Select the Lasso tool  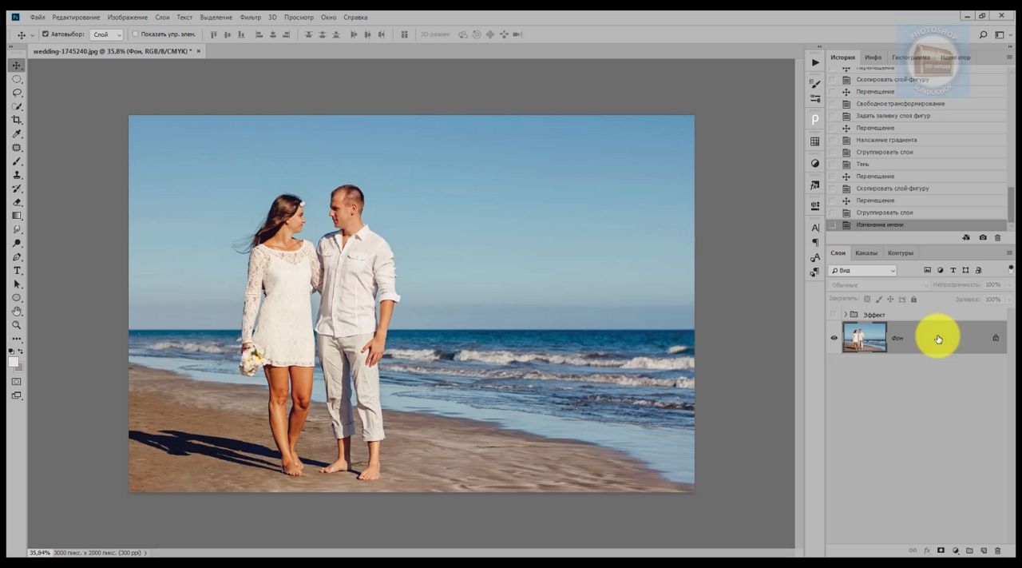(x=17, y=93)
